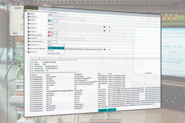
Task: Click the Station value 'MBE'
Action: point(44,64)
